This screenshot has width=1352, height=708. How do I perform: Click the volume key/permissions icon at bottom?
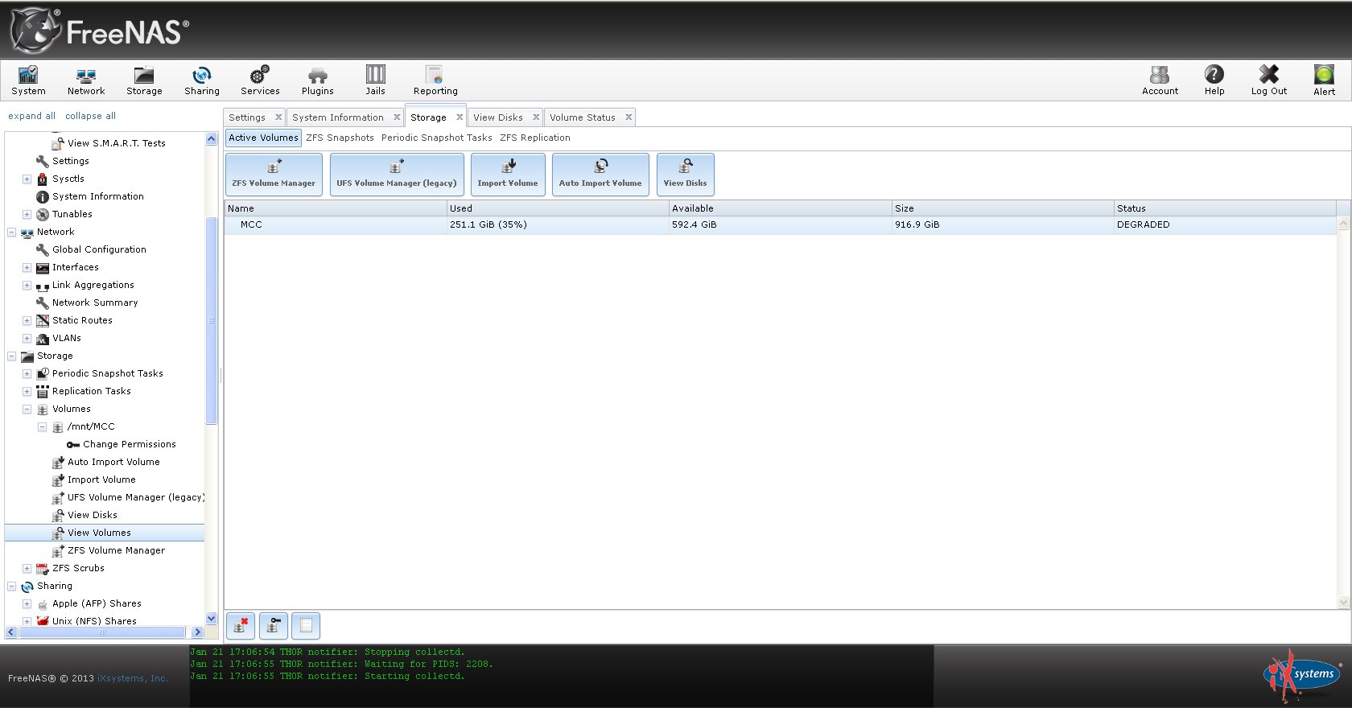tap(274, 626)
